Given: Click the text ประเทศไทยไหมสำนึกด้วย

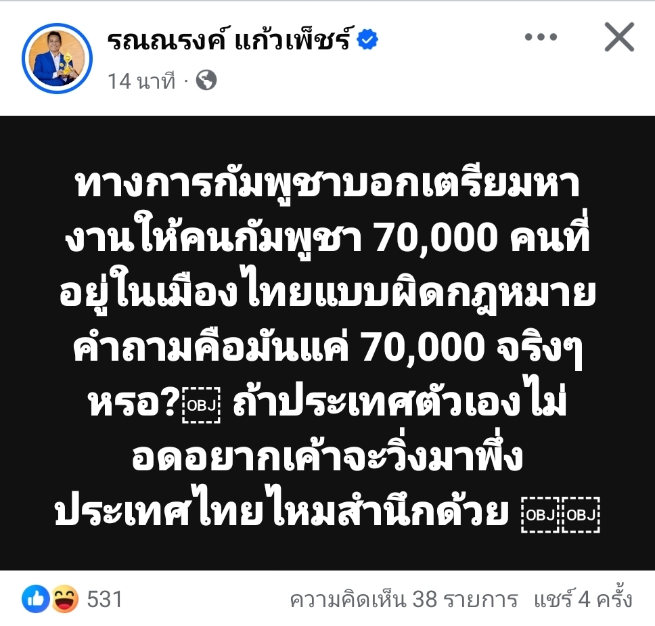Looking at the screenshot, I should [281, 512].
